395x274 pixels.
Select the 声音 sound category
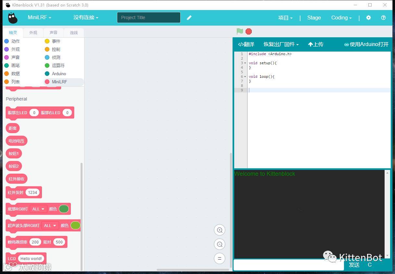[x=12, y=57]
